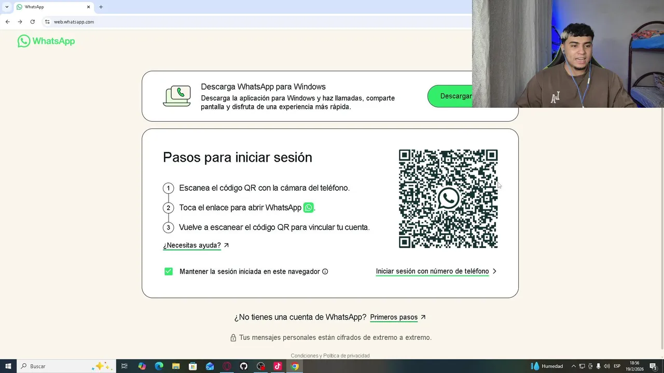Click the lock icon by cifrados message
664x373 pixels.
233,338
